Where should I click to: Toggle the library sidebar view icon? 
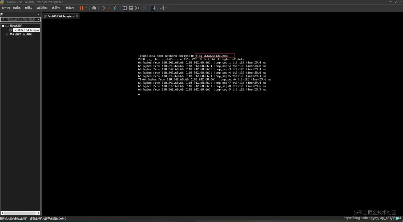point(125,8)
